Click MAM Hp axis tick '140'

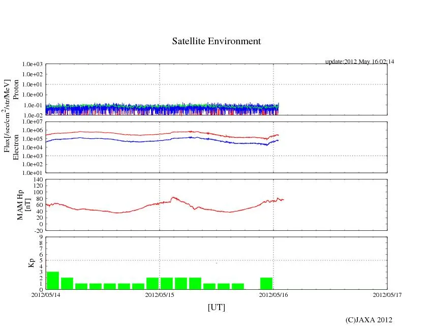click(x=38, y=179)
